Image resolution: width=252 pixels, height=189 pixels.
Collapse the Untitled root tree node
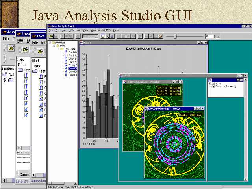click(x=50, y=43)
